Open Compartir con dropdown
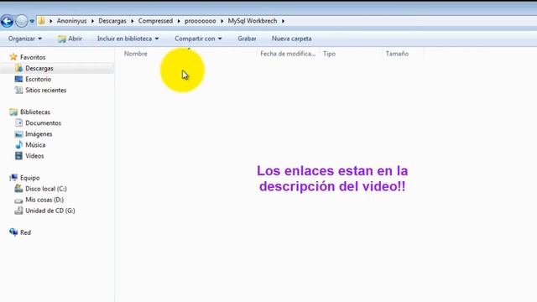 198,39
